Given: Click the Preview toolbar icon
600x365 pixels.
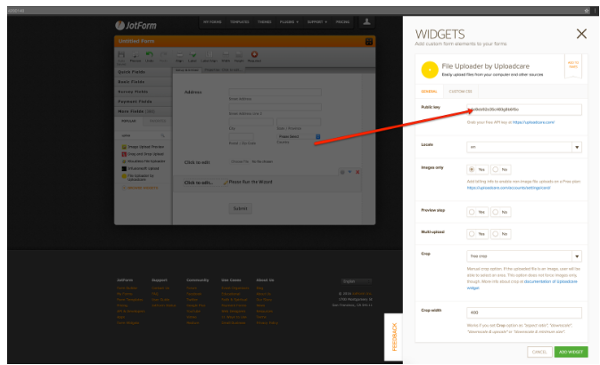Looking at the screenshot, I should pos(136,54).
